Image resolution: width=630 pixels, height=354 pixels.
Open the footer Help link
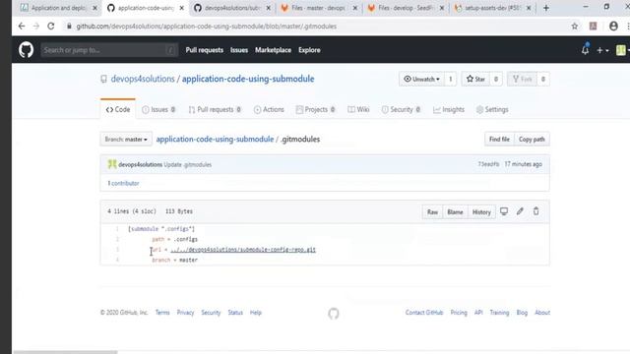[256, 313]
